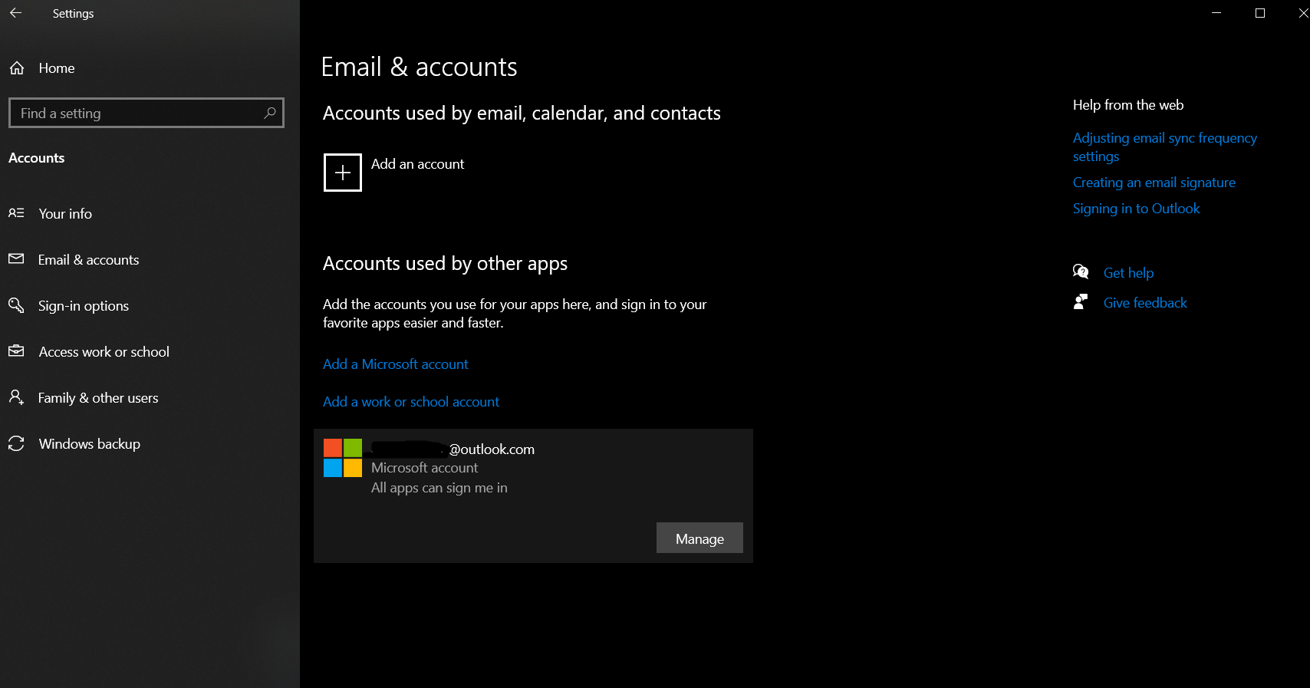The width and height of the screenshot is (1310, 688).
Task: Click the Windows backup sync icon
Action: coord(16,443)
